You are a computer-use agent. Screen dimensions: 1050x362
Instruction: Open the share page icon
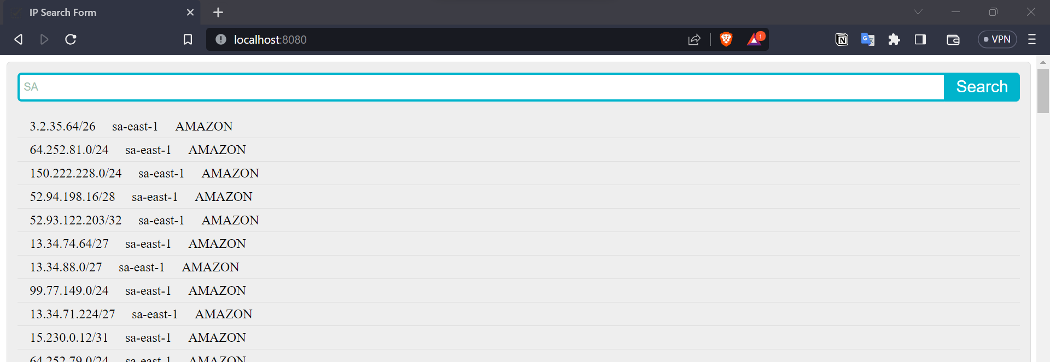(694, 39)
